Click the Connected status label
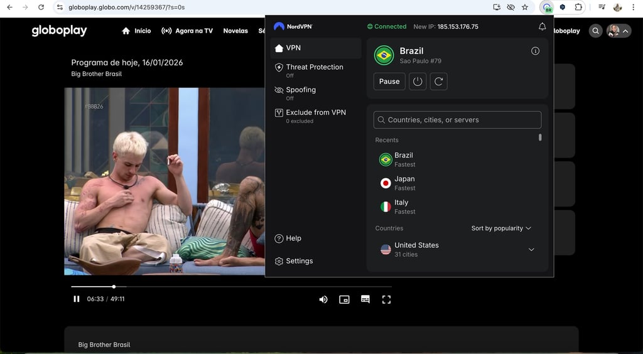Viewport: 643px width, 354px height. pos(387,26)
